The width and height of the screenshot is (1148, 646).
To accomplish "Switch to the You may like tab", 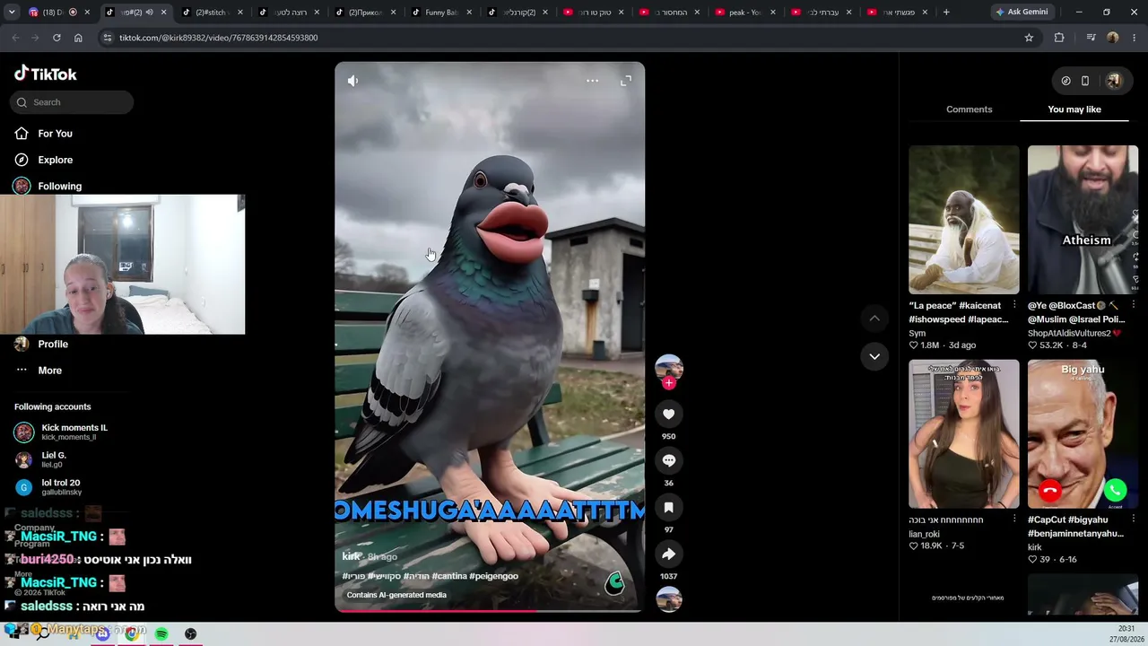I will tap(1074, 109).
